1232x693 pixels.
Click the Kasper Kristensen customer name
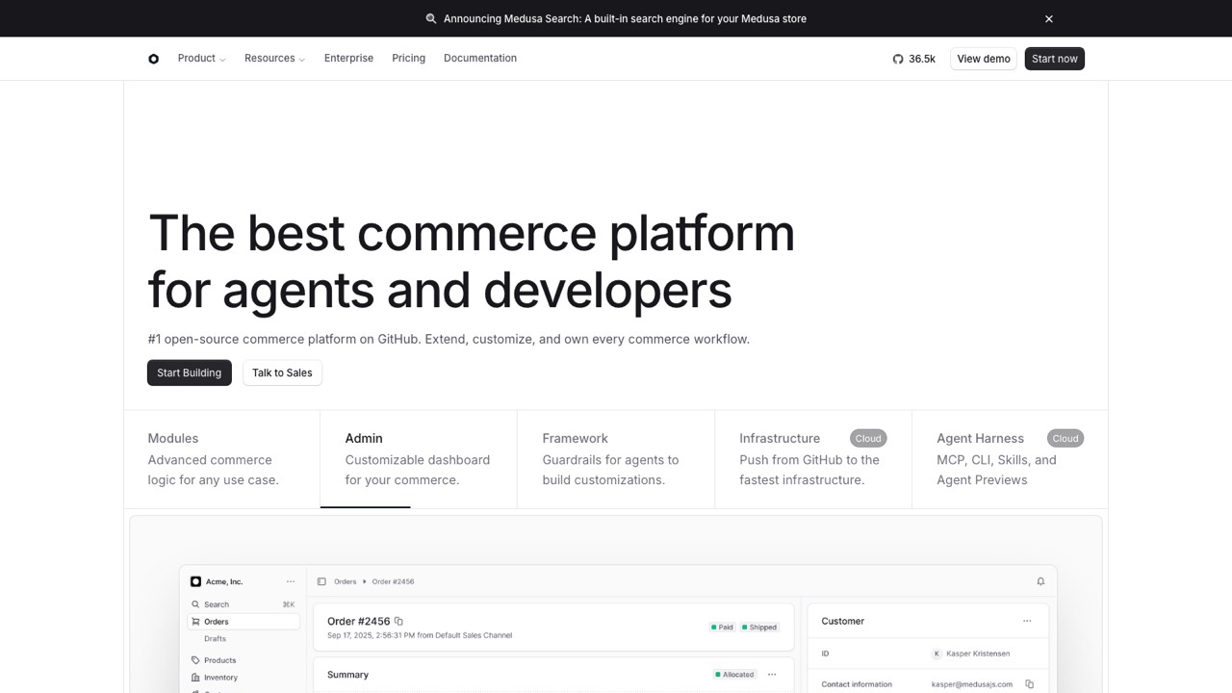pos(978,654)
